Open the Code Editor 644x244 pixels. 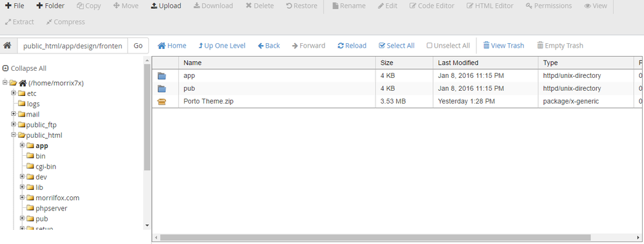pyautogui.click(x=432, y=6)
